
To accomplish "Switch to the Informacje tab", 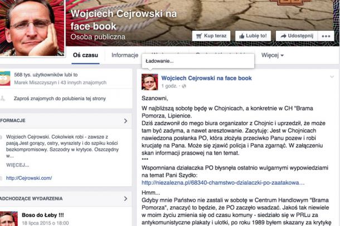I will (125, 55).
